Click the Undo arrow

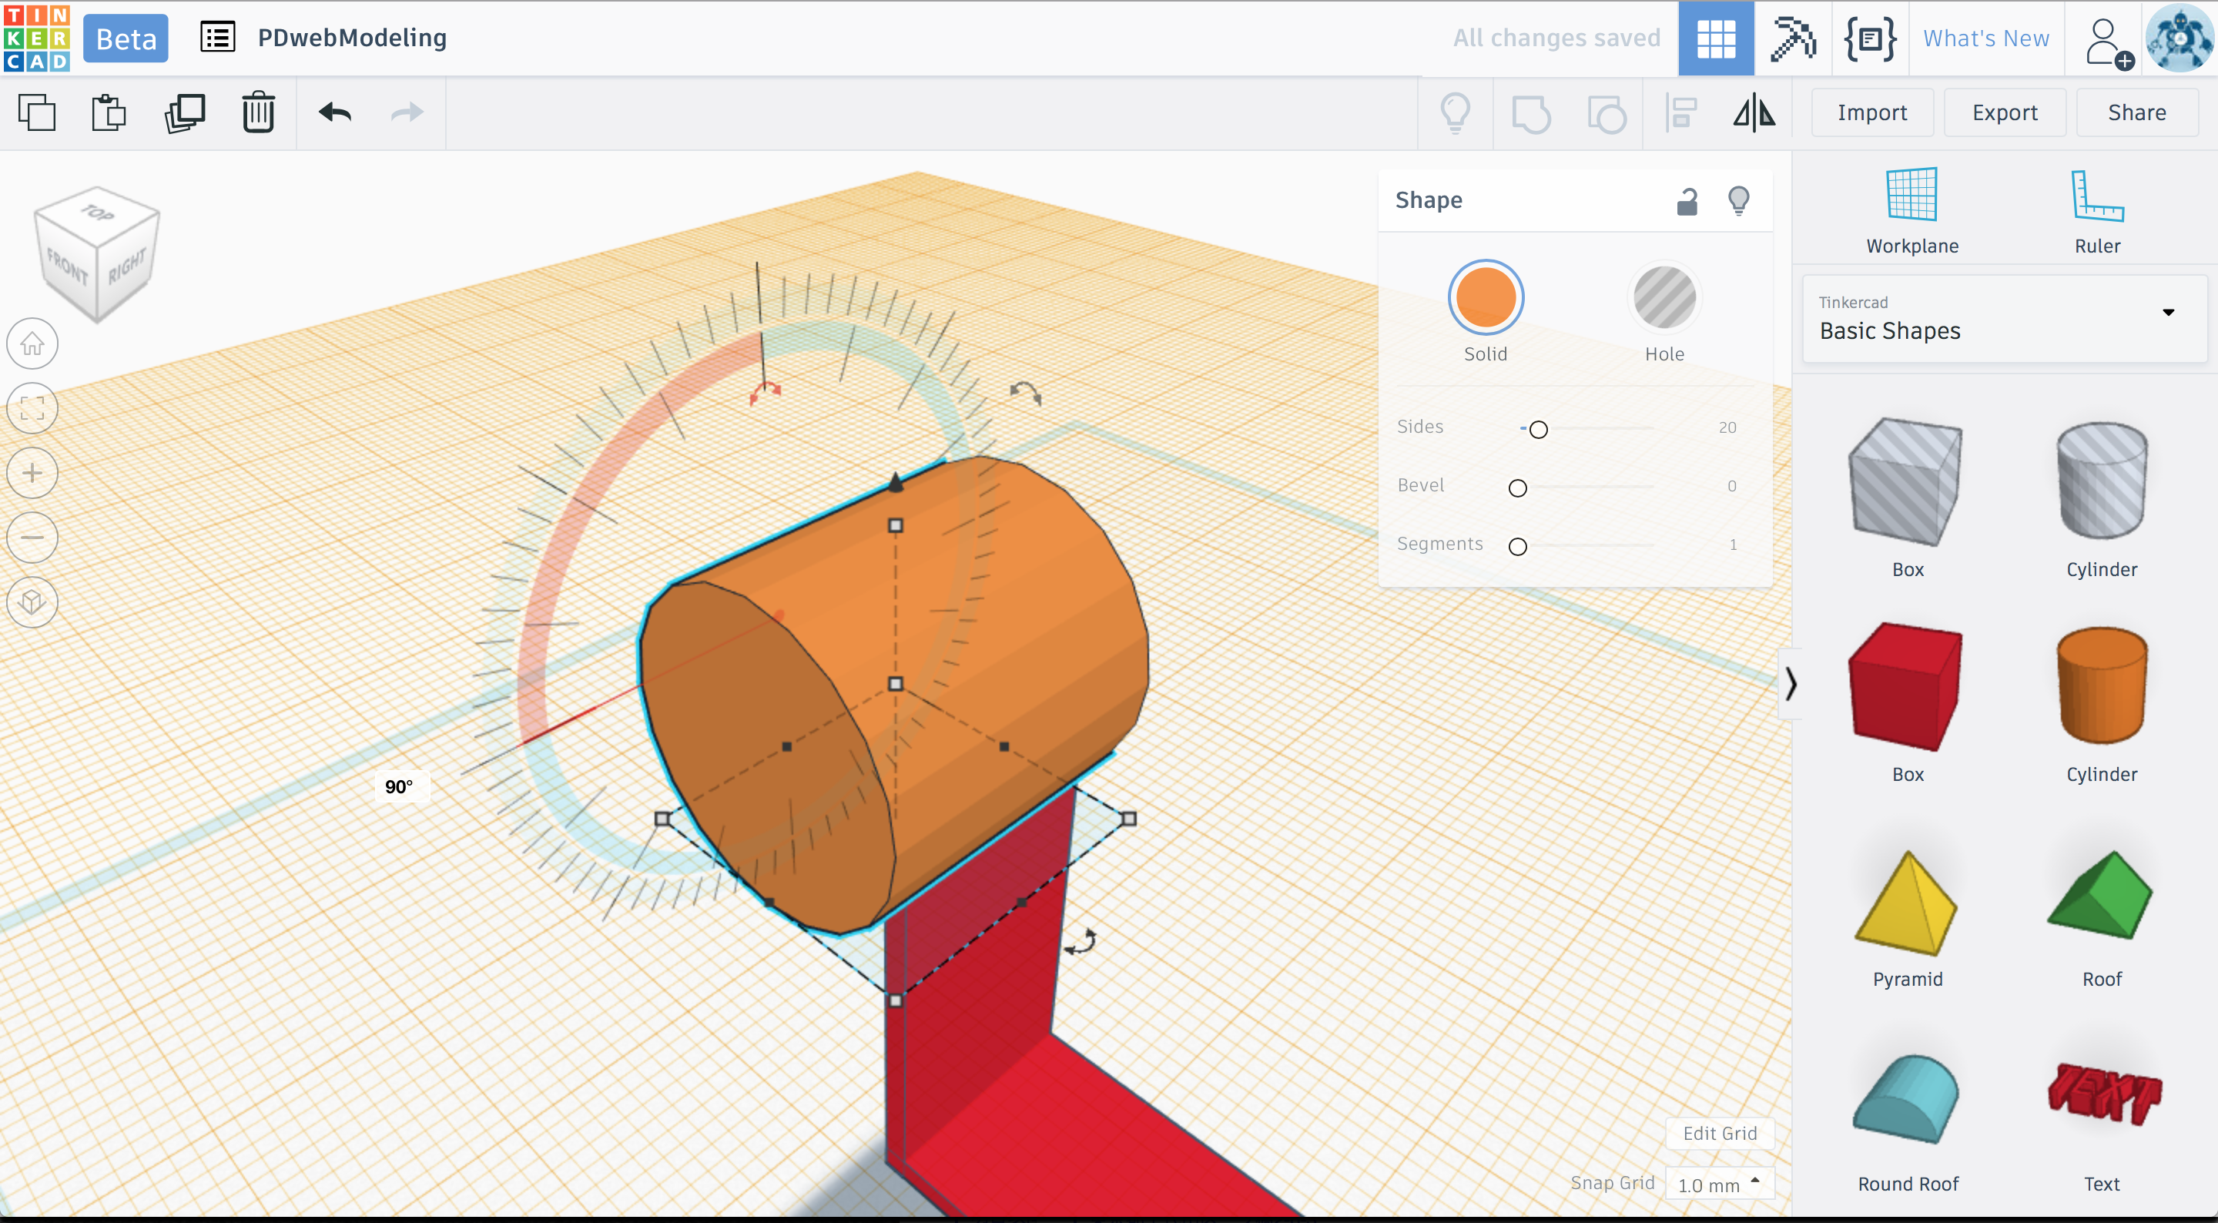[x=335, y=112]
